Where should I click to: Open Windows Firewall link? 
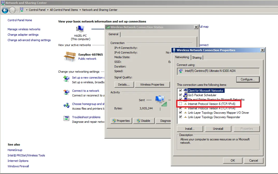pyautogui.click(x=18, y=167)
